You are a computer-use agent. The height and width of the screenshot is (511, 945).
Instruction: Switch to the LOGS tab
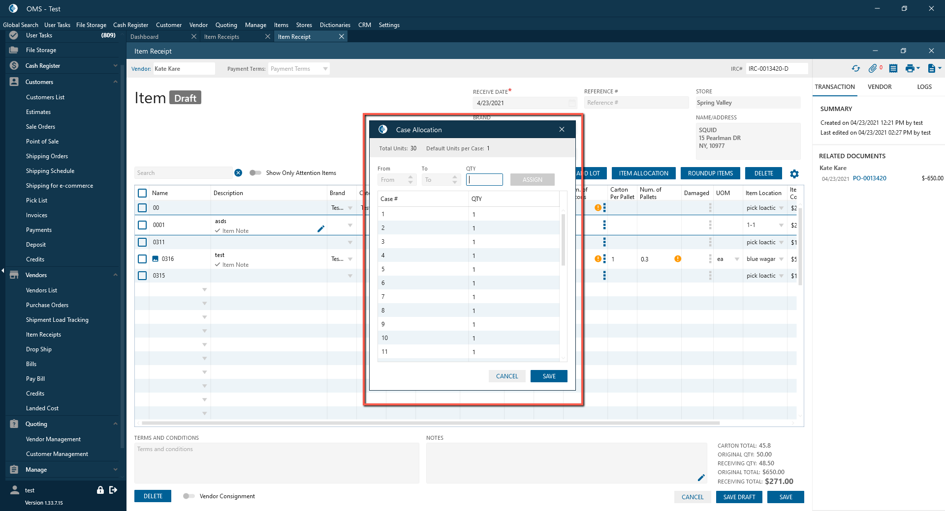click(924, 87)
